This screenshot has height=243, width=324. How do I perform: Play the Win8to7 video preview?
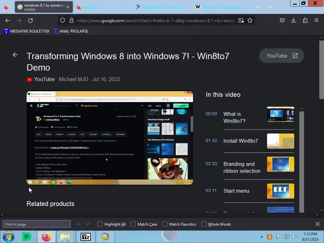110,138
